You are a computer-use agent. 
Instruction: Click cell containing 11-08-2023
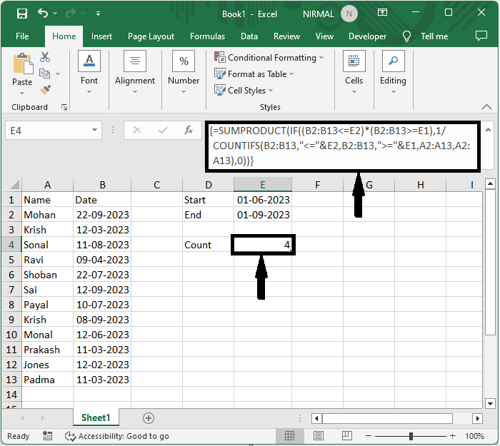click(x=102, y=245)
